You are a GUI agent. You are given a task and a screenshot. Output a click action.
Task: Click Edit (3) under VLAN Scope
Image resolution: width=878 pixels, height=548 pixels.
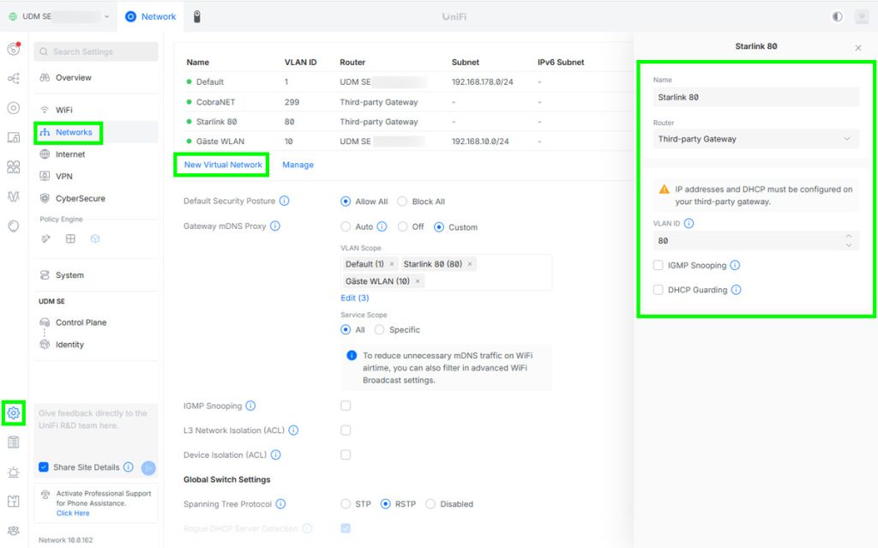[354, 298]
